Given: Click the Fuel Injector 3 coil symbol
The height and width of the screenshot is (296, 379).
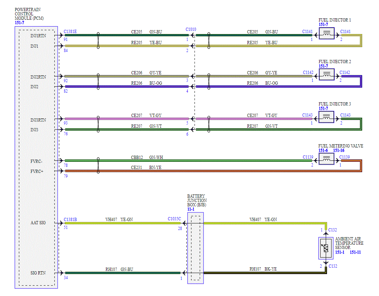Looking at the screenshot, I should [326, 117].
